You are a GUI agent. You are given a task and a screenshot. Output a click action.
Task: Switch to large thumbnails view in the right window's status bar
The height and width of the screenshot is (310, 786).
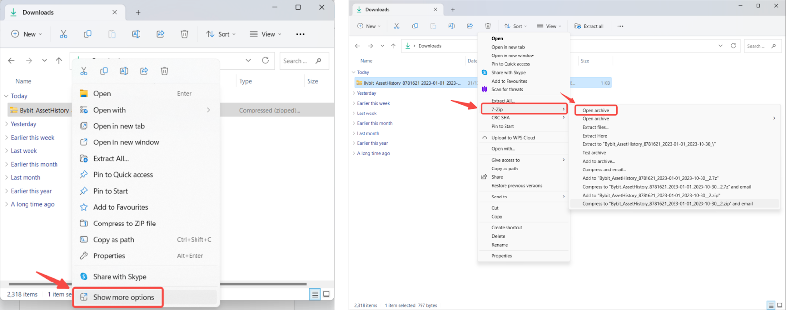[779, 305]
